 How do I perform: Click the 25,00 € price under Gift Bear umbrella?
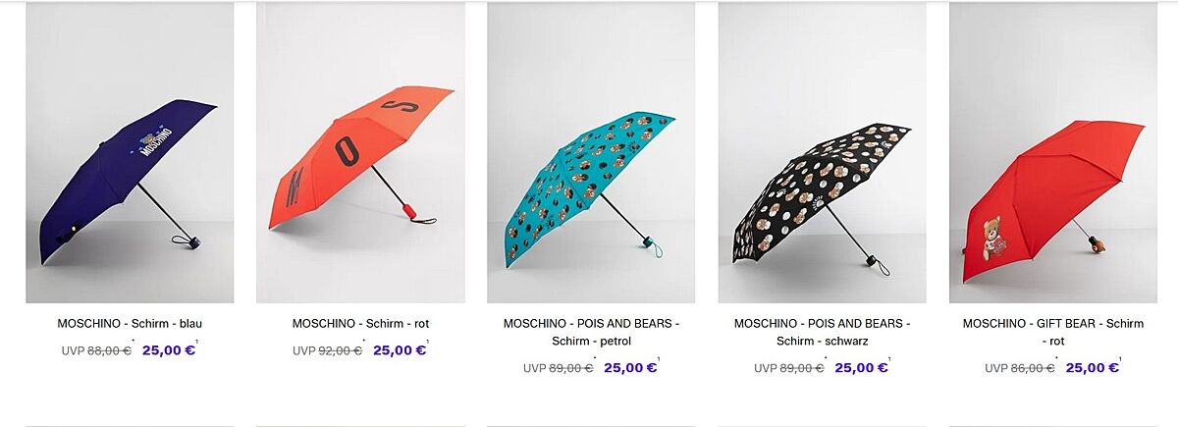pyautogui.click(x=1092, y=368)
